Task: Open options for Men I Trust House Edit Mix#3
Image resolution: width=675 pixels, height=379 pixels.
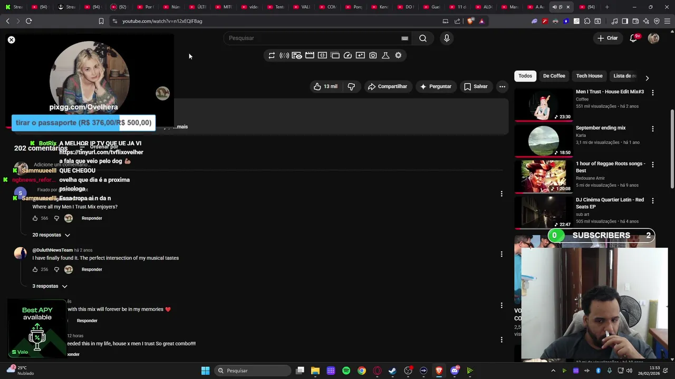Action: (653, 93)
